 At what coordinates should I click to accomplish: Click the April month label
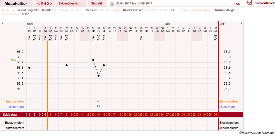[x=30, y=24]
